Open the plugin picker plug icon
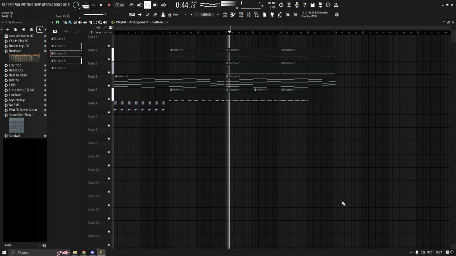 pos(272,15)
